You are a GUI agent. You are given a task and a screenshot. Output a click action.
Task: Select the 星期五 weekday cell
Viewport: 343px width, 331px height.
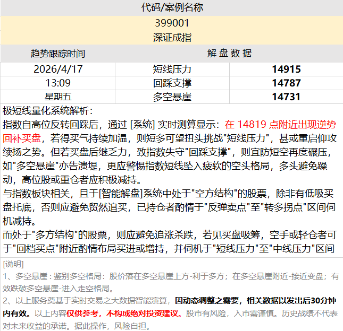pos(58,97)
